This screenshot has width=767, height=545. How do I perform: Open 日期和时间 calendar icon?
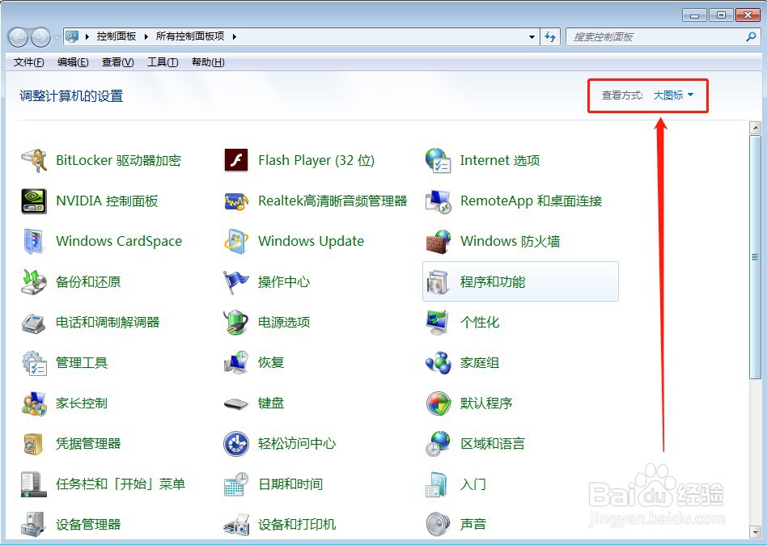pyautogui.click(x=235, y=484)
